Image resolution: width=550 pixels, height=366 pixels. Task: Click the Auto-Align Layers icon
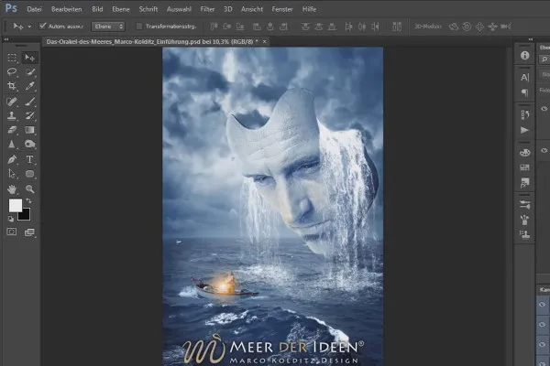(x=397, y=27)
